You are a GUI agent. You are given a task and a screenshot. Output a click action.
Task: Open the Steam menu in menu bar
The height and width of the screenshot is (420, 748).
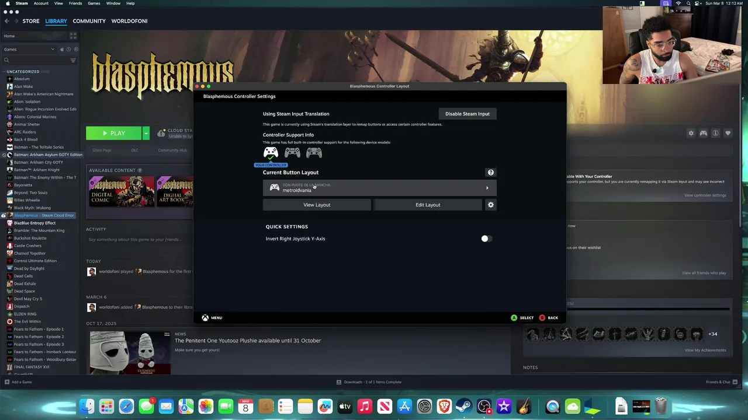pos(22,3)
